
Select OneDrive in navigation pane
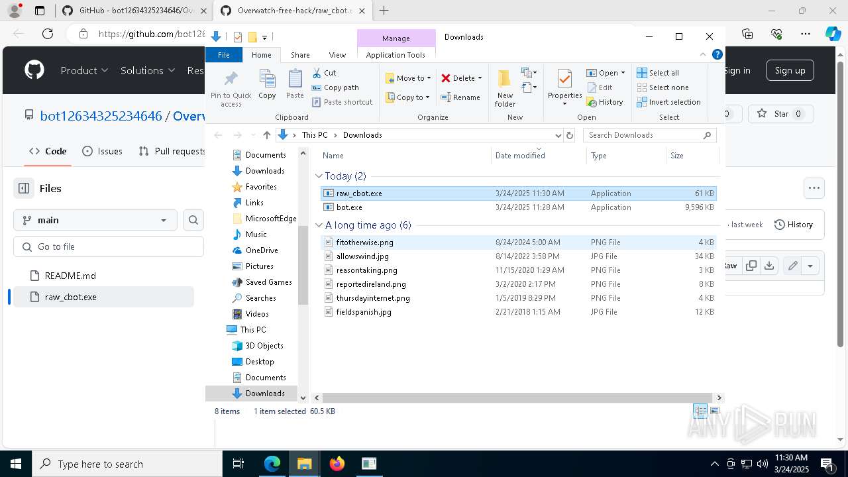[x=262, y=250]
